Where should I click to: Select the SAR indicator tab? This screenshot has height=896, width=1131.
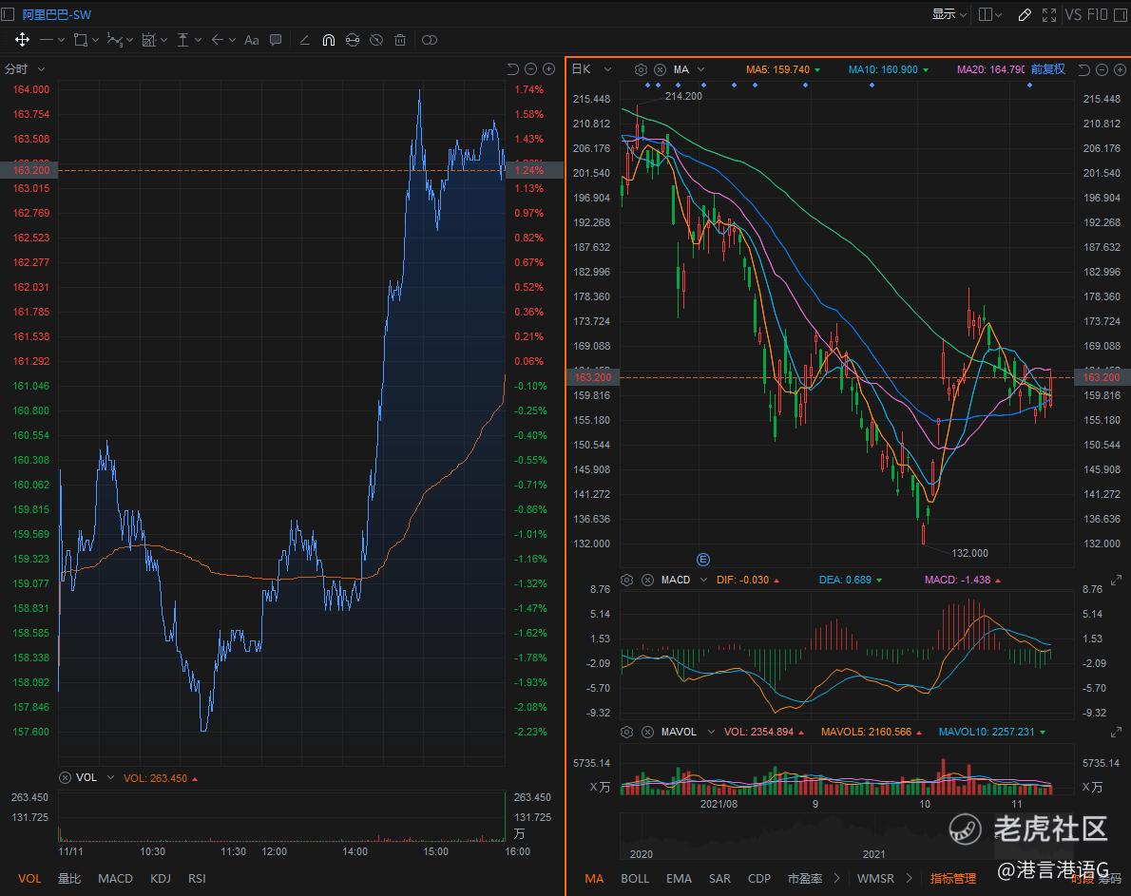click(x=719, y=879)
